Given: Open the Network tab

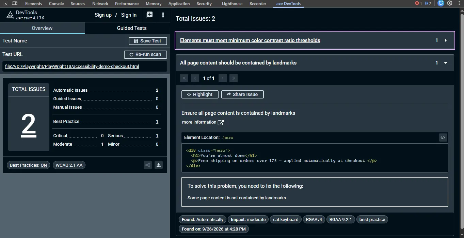Looking at the screenshot, I should pos(100,3).
